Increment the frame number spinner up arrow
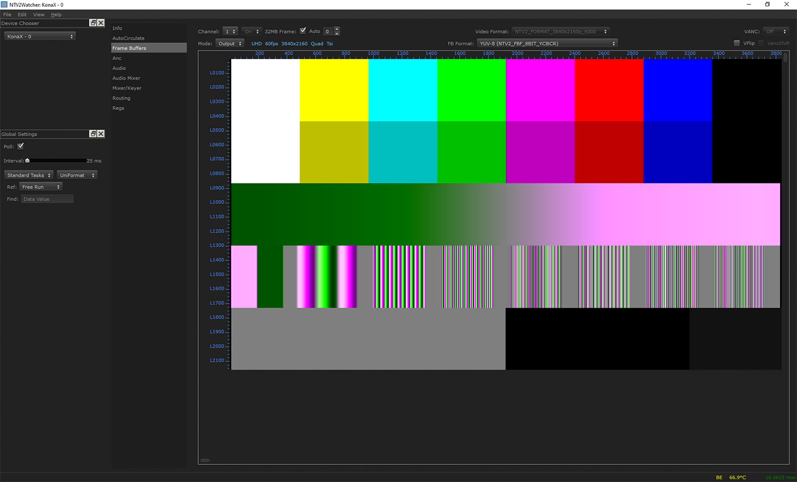This screenshot has width=797, height=482. [x=337, y=29]
